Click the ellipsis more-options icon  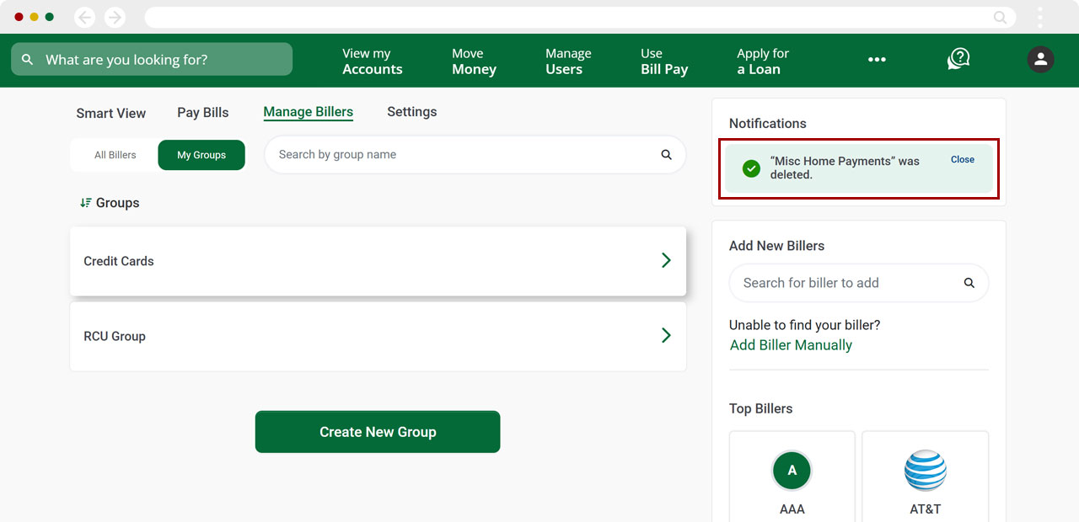coord(877,59)
